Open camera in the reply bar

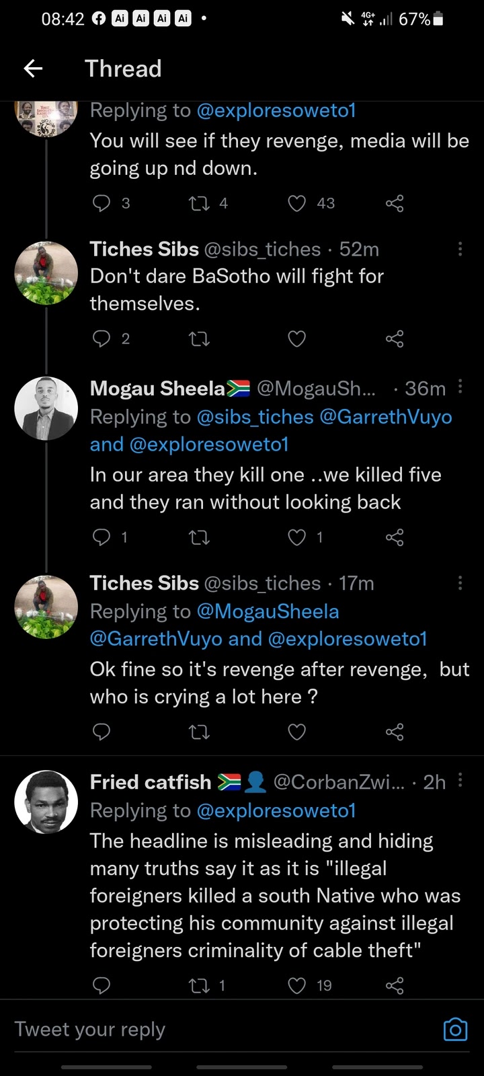click(x=455, y=1030)
